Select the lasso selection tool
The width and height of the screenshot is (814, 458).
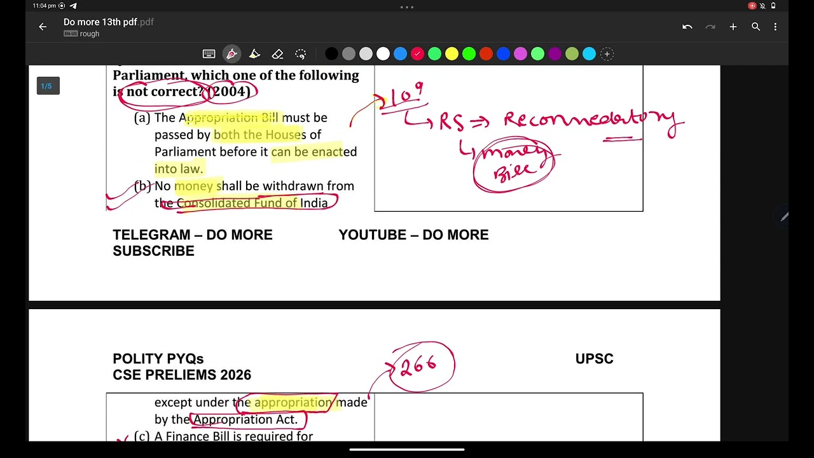(x=301, y=54)
